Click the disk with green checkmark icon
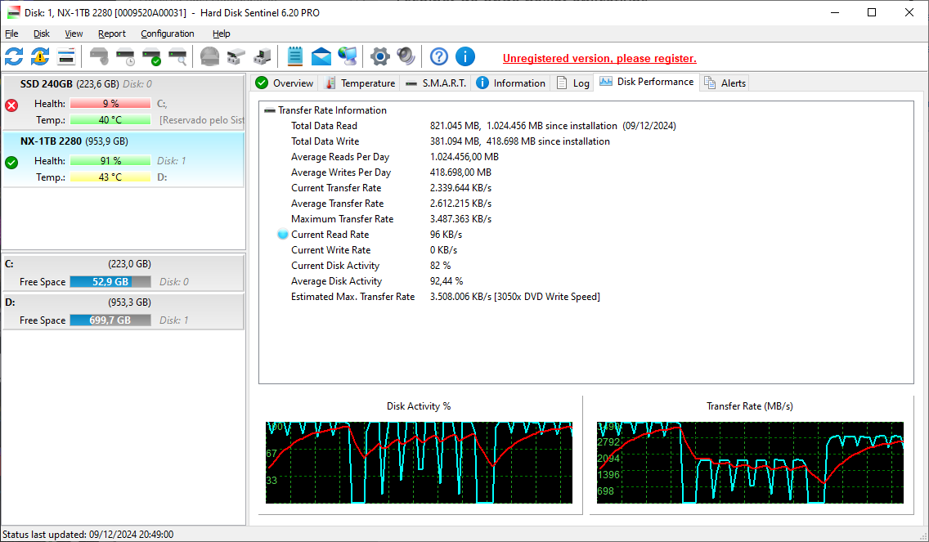 point(151,57)
